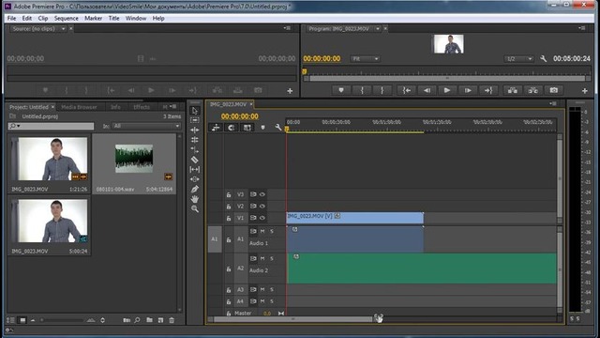Image resolution: width=600 pixels, height=338 pixels.
Task: Mute Audio 1 track
Action: click(262, 232)
